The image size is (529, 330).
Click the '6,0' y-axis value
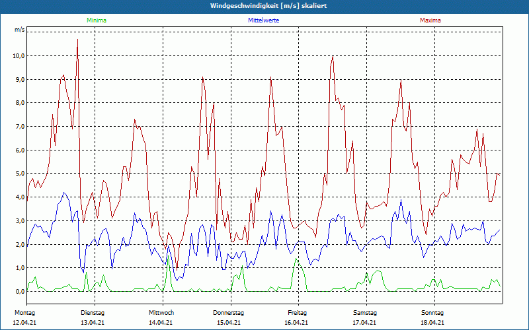(x=20, y=150)
